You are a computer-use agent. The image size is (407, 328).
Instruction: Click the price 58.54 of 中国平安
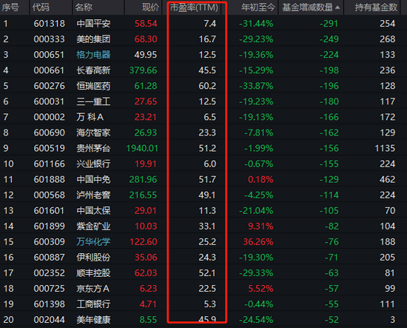click(146, 24)
